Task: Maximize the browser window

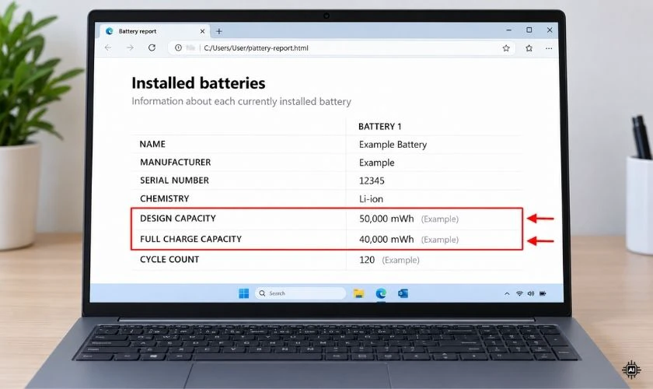Action: tap(529, 30)
